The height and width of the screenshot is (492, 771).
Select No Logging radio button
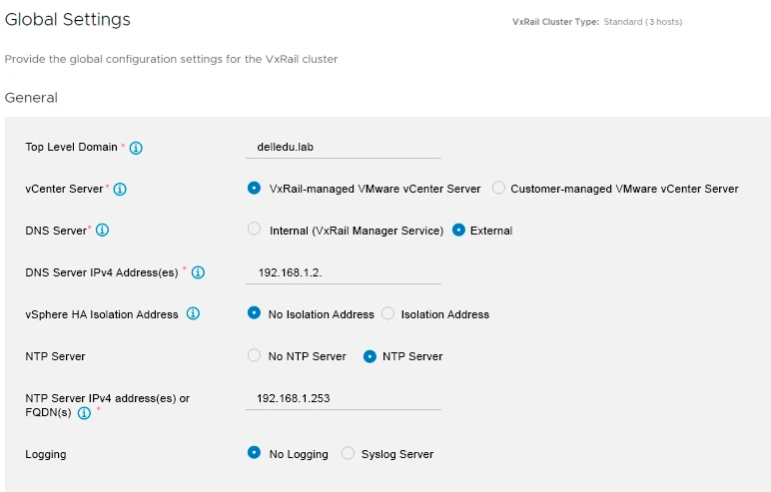pos(254,453)
